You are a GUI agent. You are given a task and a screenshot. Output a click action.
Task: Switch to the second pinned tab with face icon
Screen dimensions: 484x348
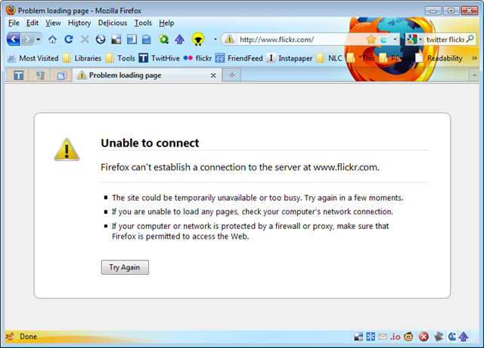[40, 75]
